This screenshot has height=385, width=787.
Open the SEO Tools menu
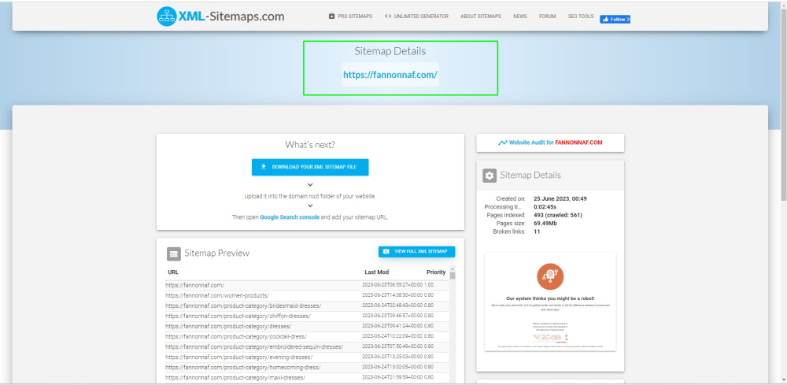pyautogui.click(x=581, y=16)
